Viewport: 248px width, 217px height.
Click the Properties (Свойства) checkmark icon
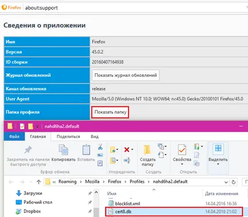(x=182, y=150)
